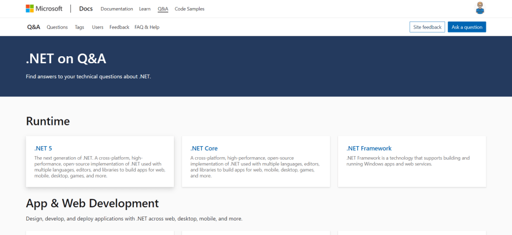The width and height of the screenshot is (512, 235).
Task: Click the '.NET on Q&A' heading
Action: [66, 59]
